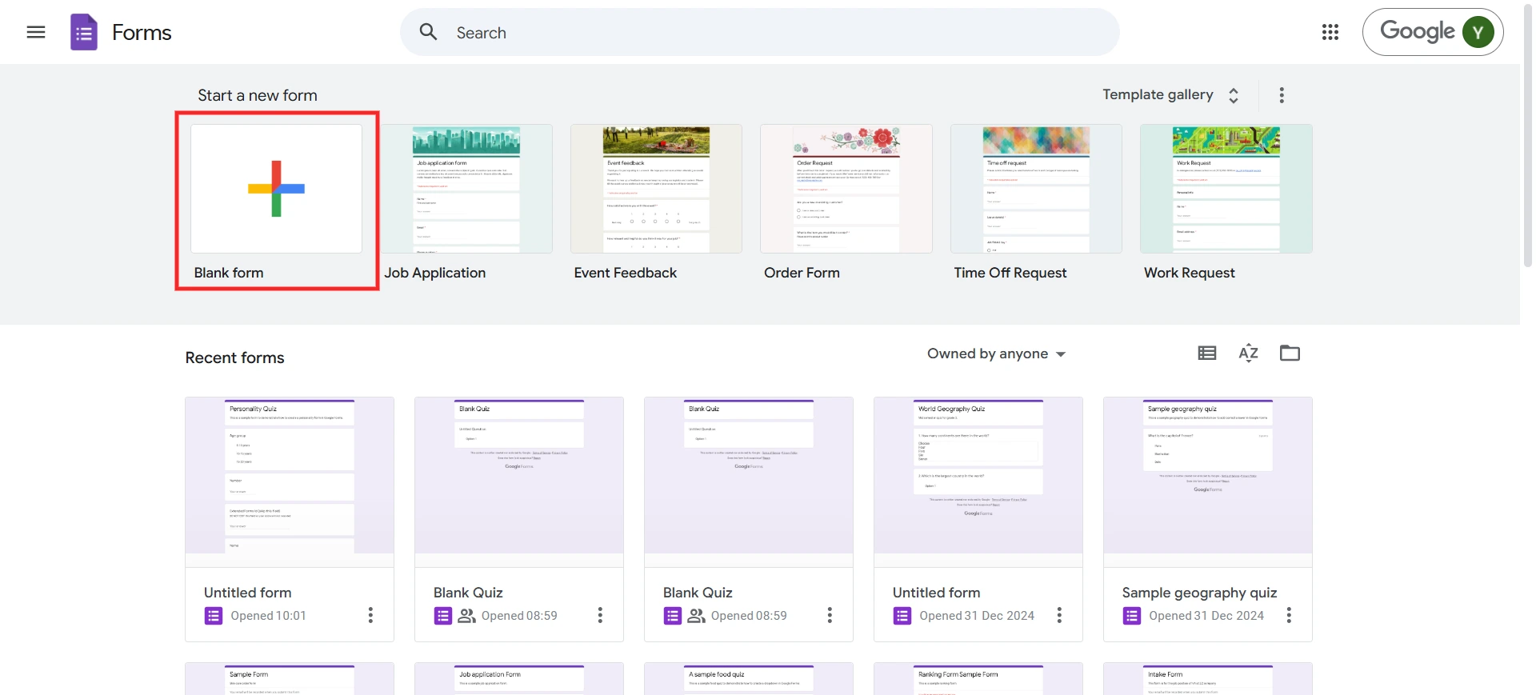
Task: Open the Google apps grid
Action: (1330, 32)
